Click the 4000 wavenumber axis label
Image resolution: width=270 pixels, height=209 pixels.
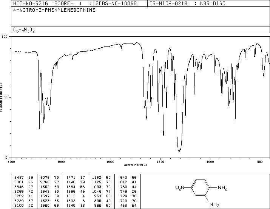pos(11,162)
